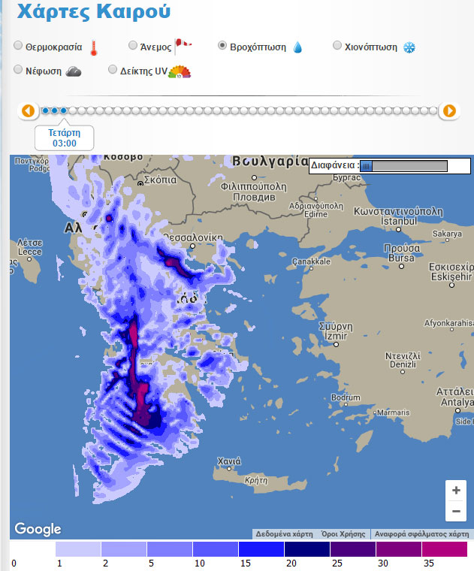The image size is (474, 571).
Task: Select the Νέφωση radio button
Action: [18, 70]
